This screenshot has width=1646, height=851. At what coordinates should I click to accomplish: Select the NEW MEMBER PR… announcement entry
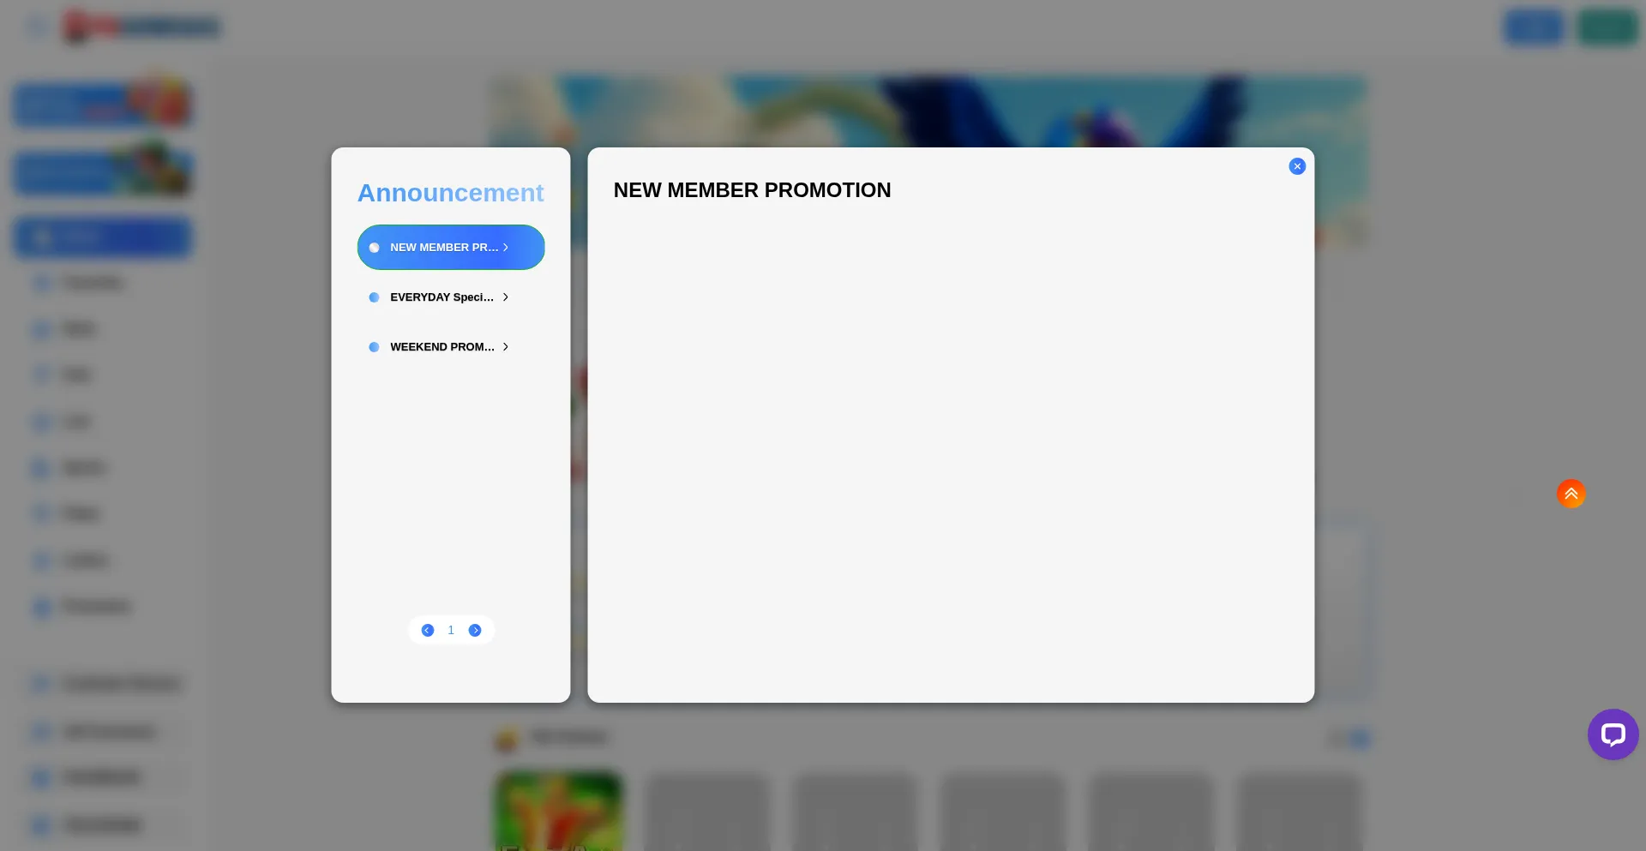coord(443,248)
